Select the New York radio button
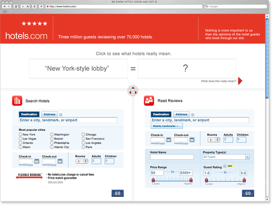Image resolution: width=272 pixels, height=205 pixels. tap(20, 134)
